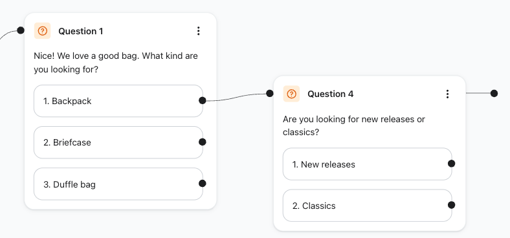Screen dimensions: 510x238
Task: Select the Duffle bag answer option
Action: (118, 184)
